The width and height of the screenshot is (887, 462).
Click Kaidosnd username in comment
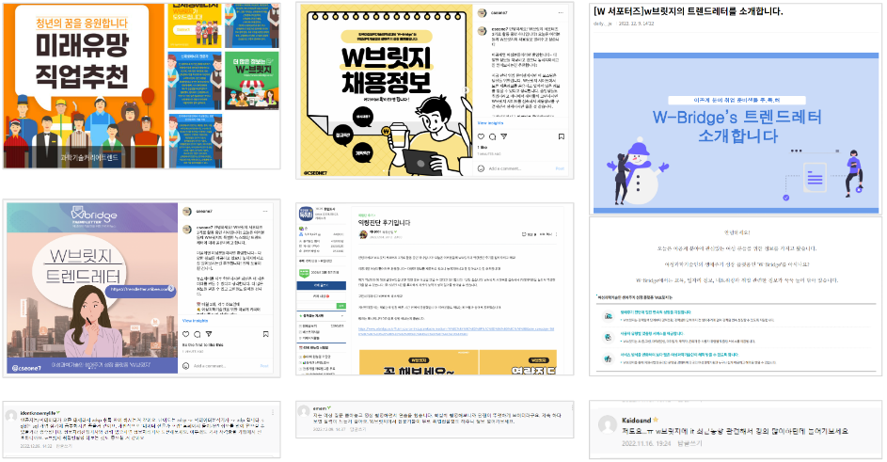(637, 420)
